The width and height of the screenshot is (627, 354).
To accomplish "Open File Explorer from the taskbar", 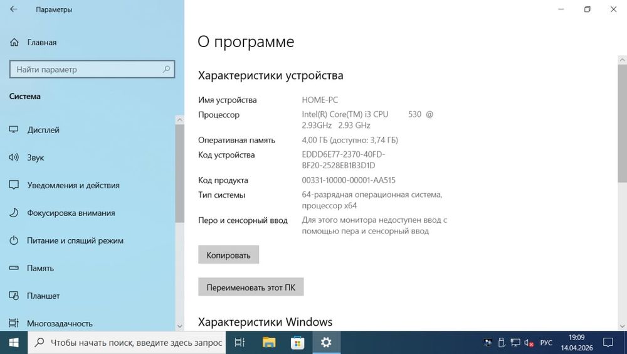I will click(x=269, y=342).
